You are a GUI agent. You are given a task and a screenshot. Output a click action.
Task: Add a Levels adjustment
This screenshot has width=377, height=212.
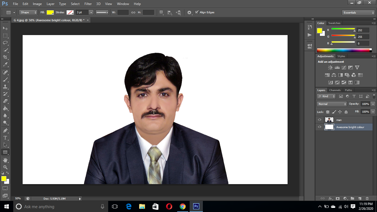(337, 67)
